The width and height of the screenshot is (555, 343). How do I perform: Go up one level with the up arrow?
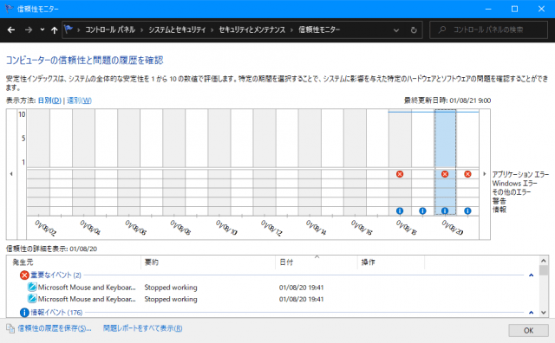tap(54, 30)
